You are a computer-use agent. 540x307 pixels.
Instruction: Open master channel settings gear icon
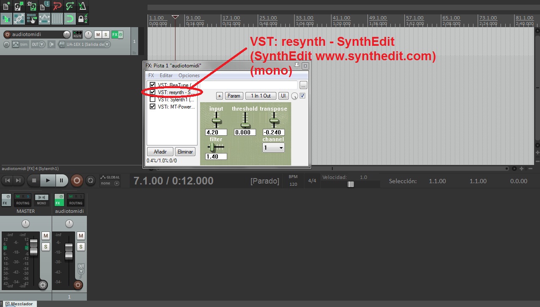click(x=42, y=285)
